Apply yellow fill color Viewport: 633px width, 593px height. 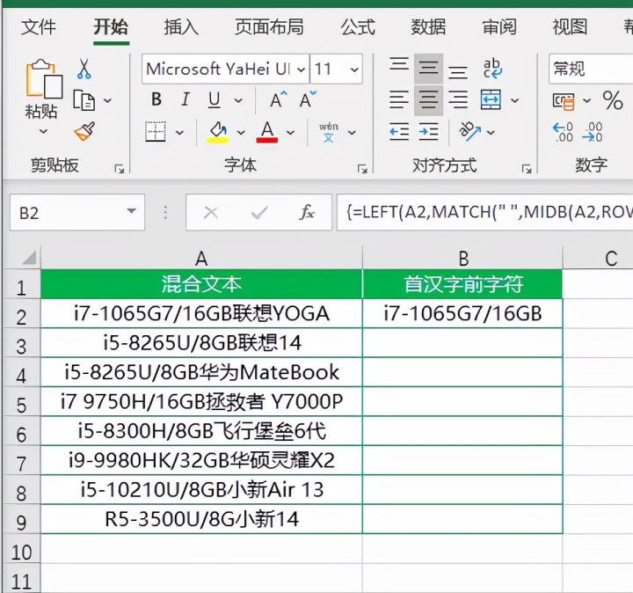218,132
